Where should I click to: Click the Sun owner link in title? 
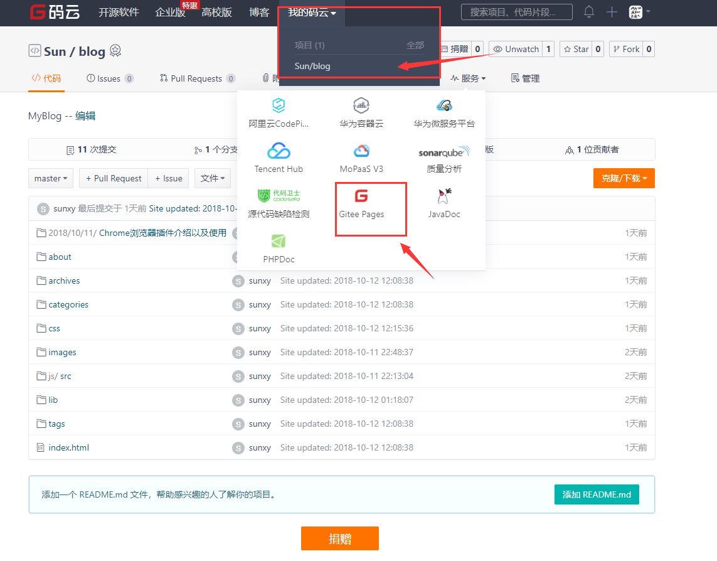(x=55, y=51)
